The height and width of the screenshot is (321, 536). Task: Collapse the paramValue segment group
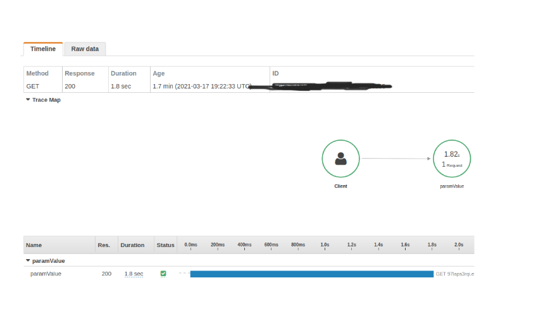coord(28,260)
